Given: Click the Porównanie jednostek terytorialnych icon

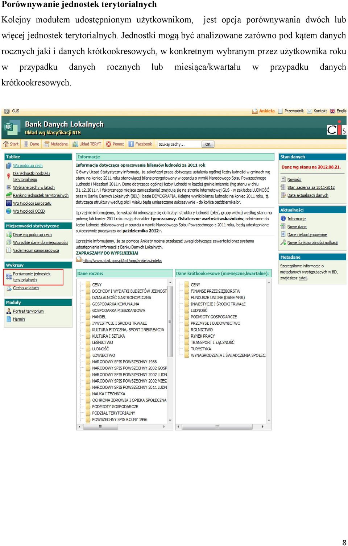Looking at the screenshot, I should [9, 277].
